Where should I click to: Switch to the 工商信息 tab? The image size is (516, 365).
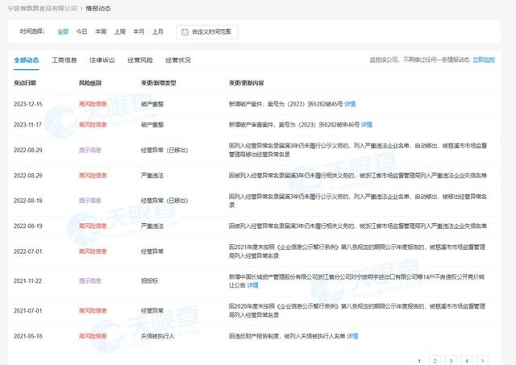coord(64,60)
